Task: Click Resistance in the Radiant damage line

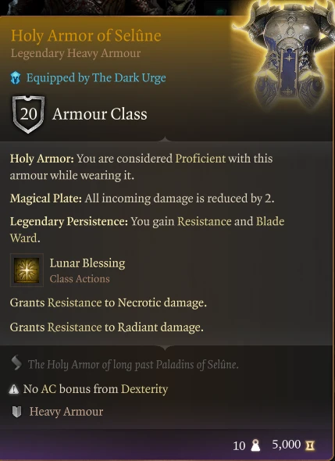Action: tap(75, 327)
